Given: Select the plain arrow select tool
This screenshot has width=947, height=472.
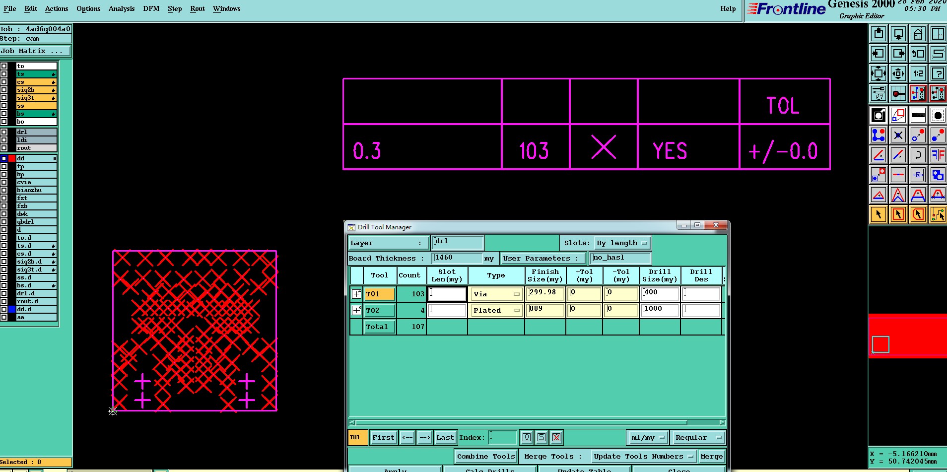Looking at the screenshot, I should point(879,214).
